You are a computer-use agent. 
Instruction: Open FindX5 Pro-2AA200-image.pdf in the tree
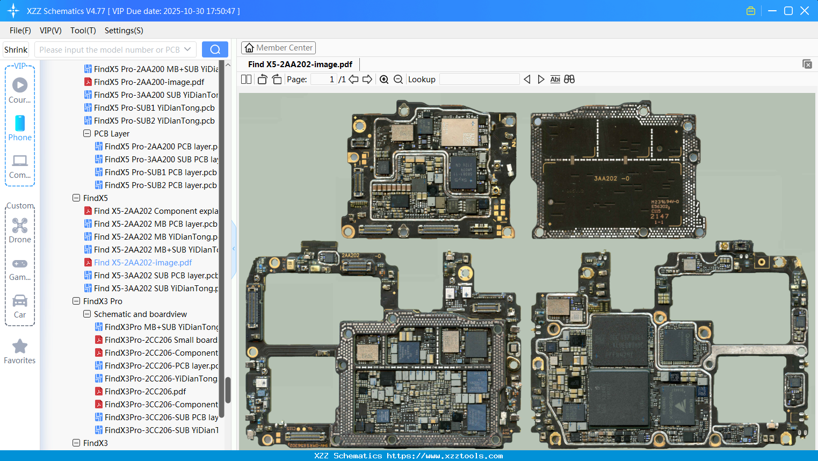[x=144, y=82]
